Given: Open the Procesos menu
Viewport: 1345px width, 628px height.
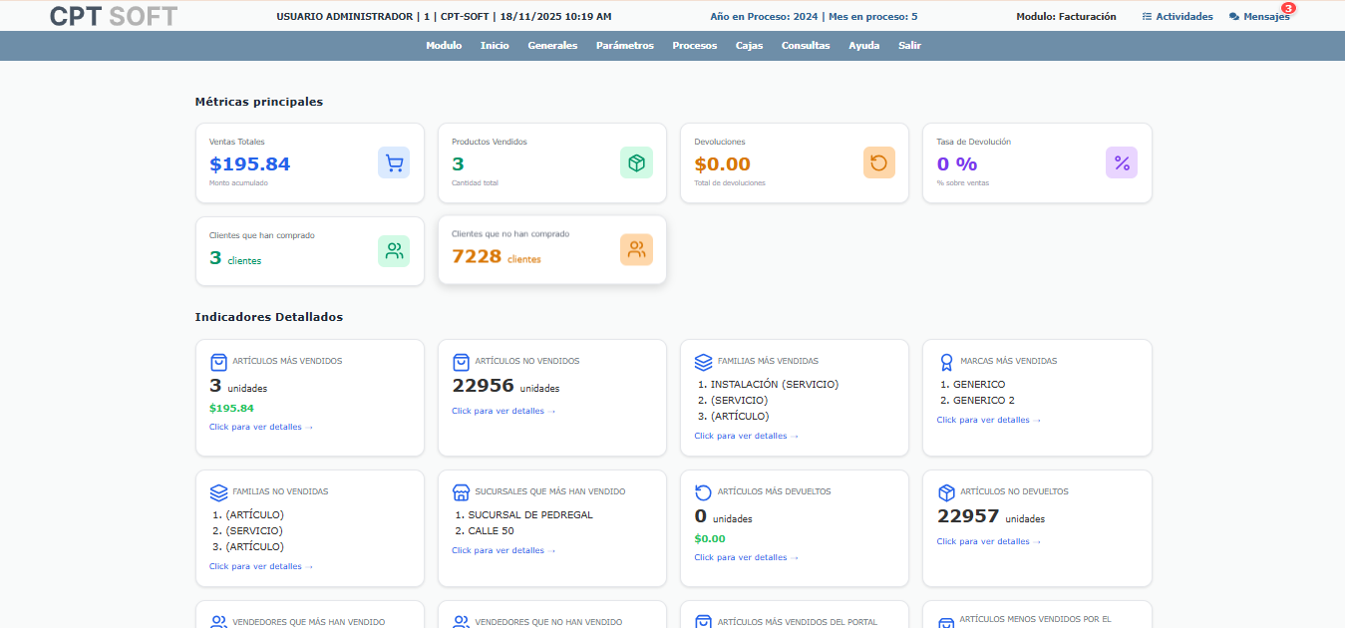Looking at the screenshot, I should pos(694,45).
